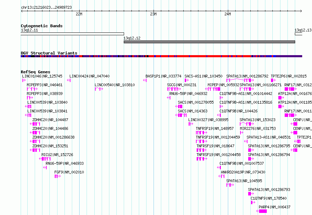Select the SACS-AS1|NR_103450 gene glyph
Viewport: 312px width, 215px height.
186,80
